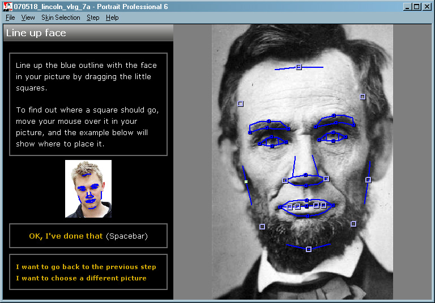
Task: Open the Skin Selection menu
Action: [61, 18]
